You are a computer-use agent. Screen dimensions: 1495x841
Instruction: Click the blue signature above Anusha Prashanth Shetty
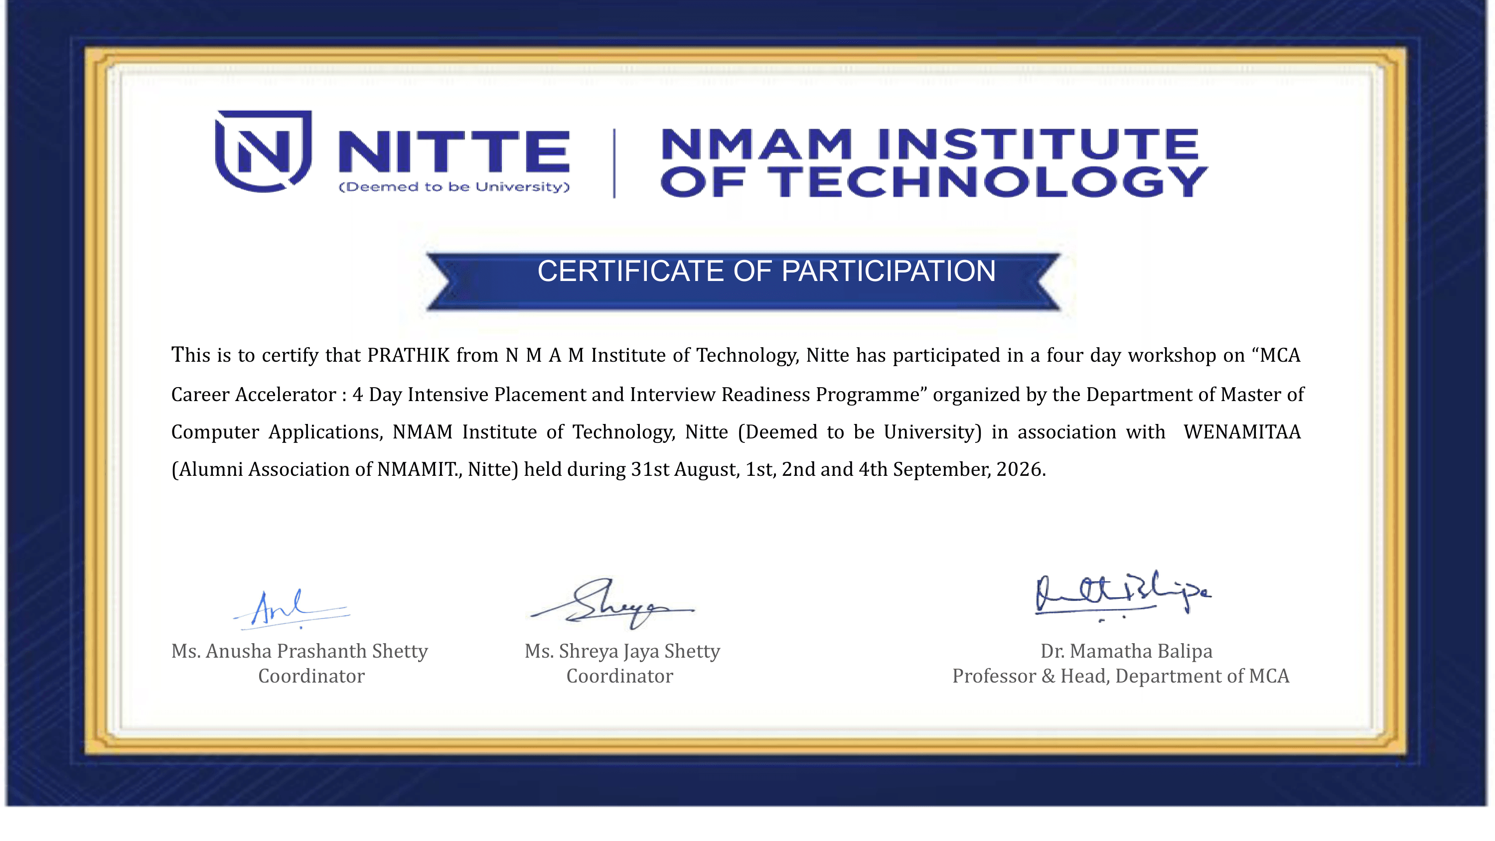(292, 609)
